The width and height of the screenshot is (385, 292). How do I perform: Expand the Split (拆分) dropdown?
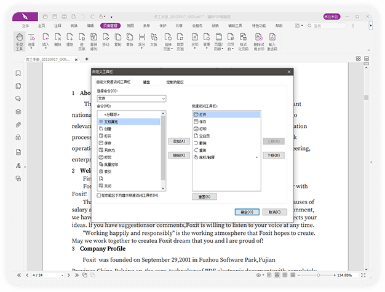tap(141, 49)
